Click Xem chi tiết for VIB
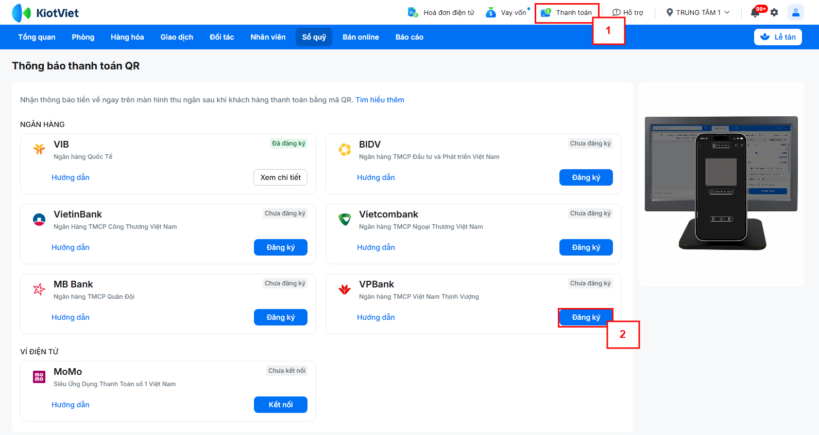The height and width of the screenshot is (435, 819). [280, 177]
